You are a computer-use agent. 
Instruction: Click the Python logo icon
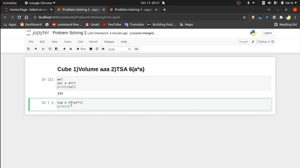(x=253, y=33)
